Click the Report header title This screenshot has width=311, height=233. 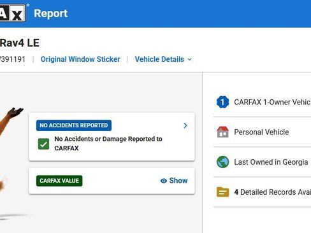[x=50, y=13]
